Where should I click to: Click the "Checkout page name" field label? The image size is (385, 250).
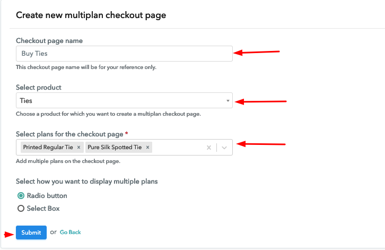pyautogui.click(x=49, y=41)
